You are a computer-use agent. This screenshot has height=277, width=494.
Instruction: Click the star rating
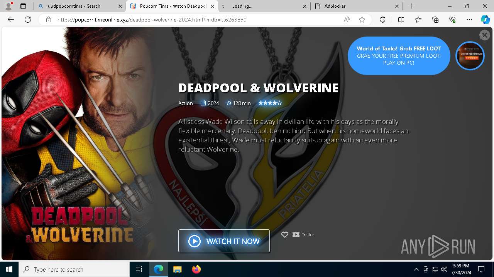270,103
